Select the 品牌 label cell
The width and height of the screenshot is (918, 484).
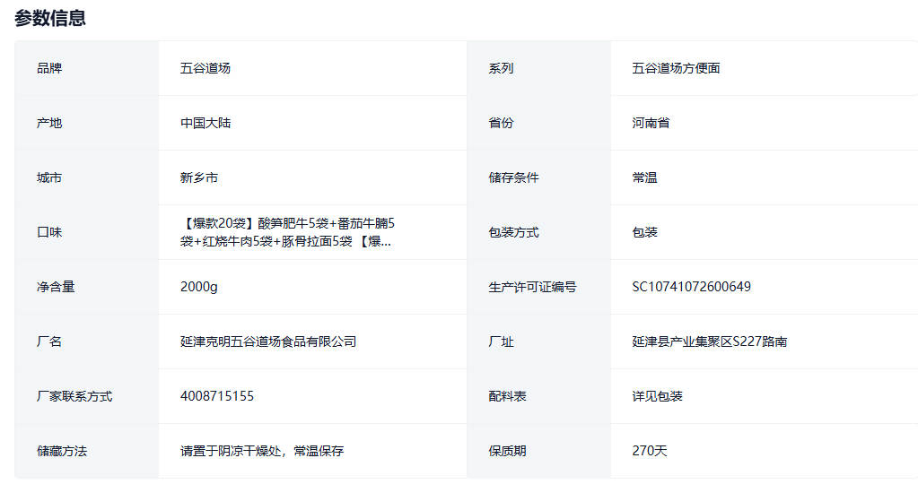(87, 68)
